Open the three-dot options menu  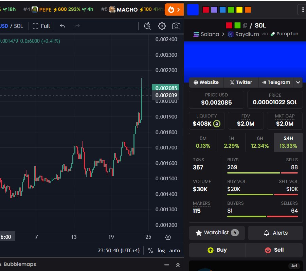click(302, 10)
